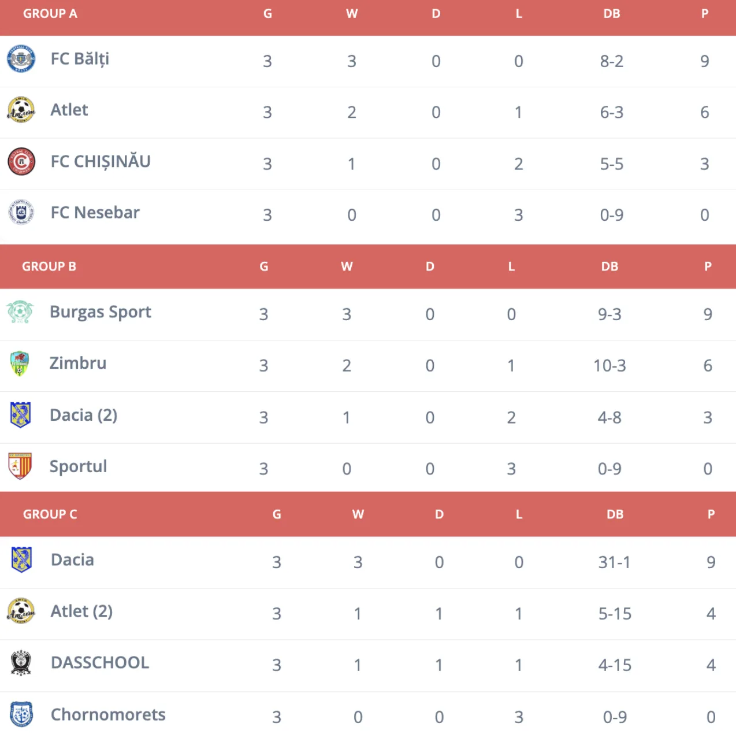Click the GROUP A header label
The width and height of the screenshot is (736, 734).
pyautogui.click(x=50, y=14)
